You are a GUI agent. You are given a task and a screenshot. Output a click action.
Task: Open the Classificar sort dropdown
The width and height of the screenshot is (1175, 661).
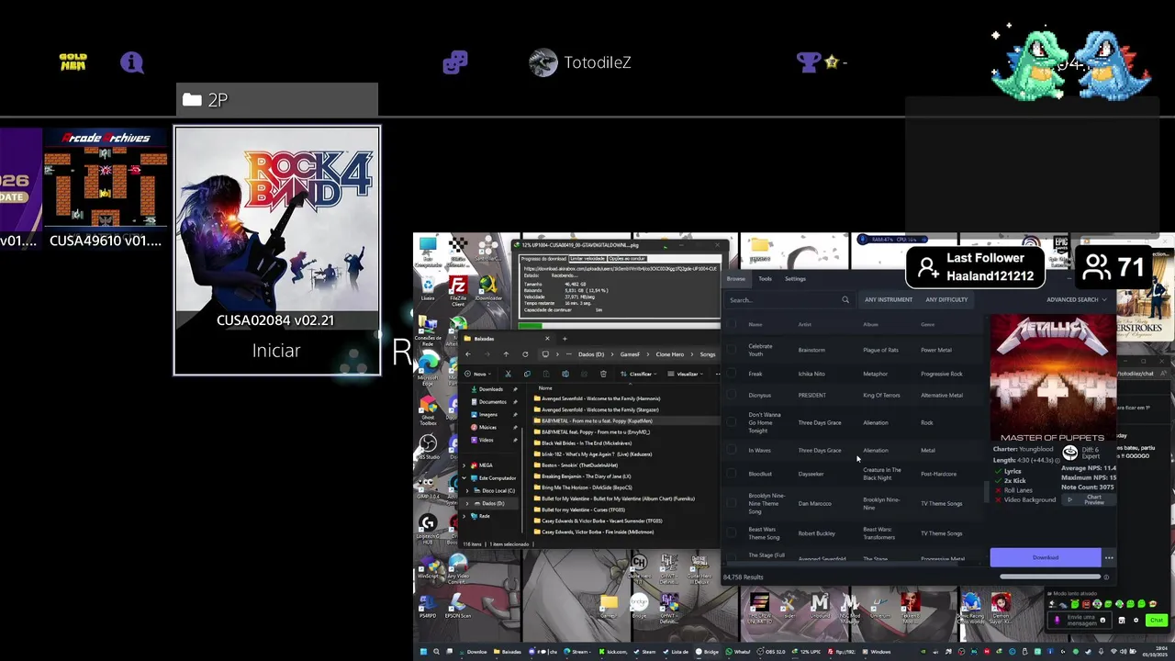641,374
